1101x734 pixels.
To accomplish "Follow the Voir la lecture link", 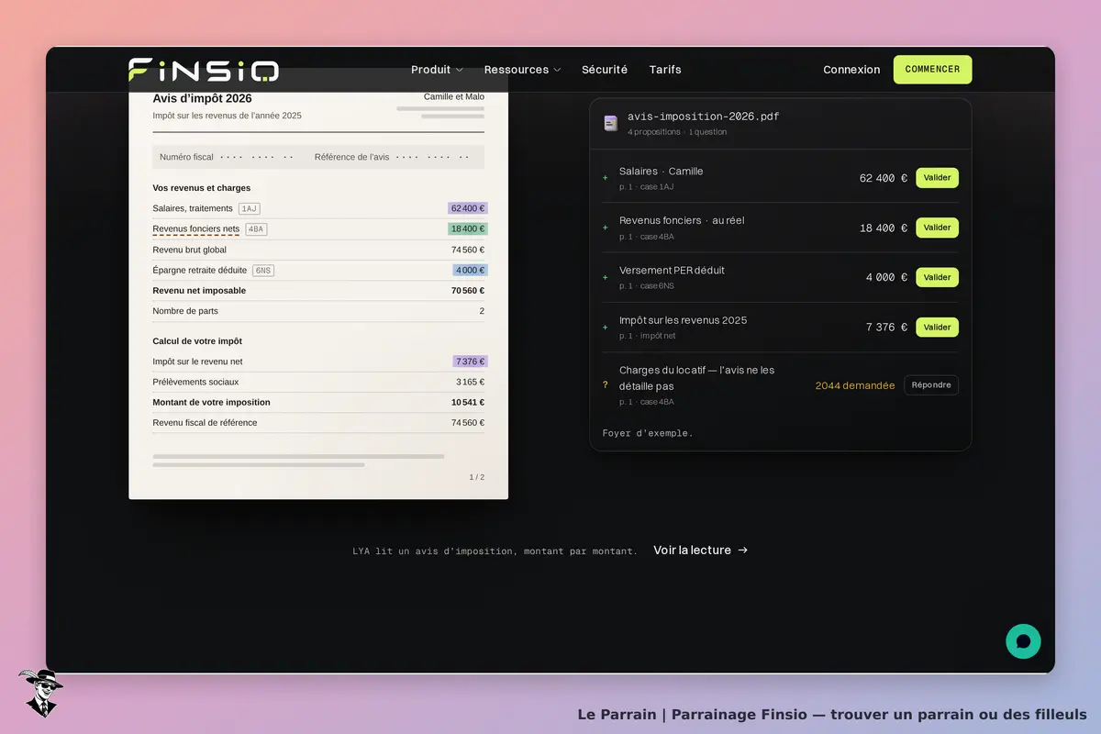I will pyautogui.click(x=701, y=550).
